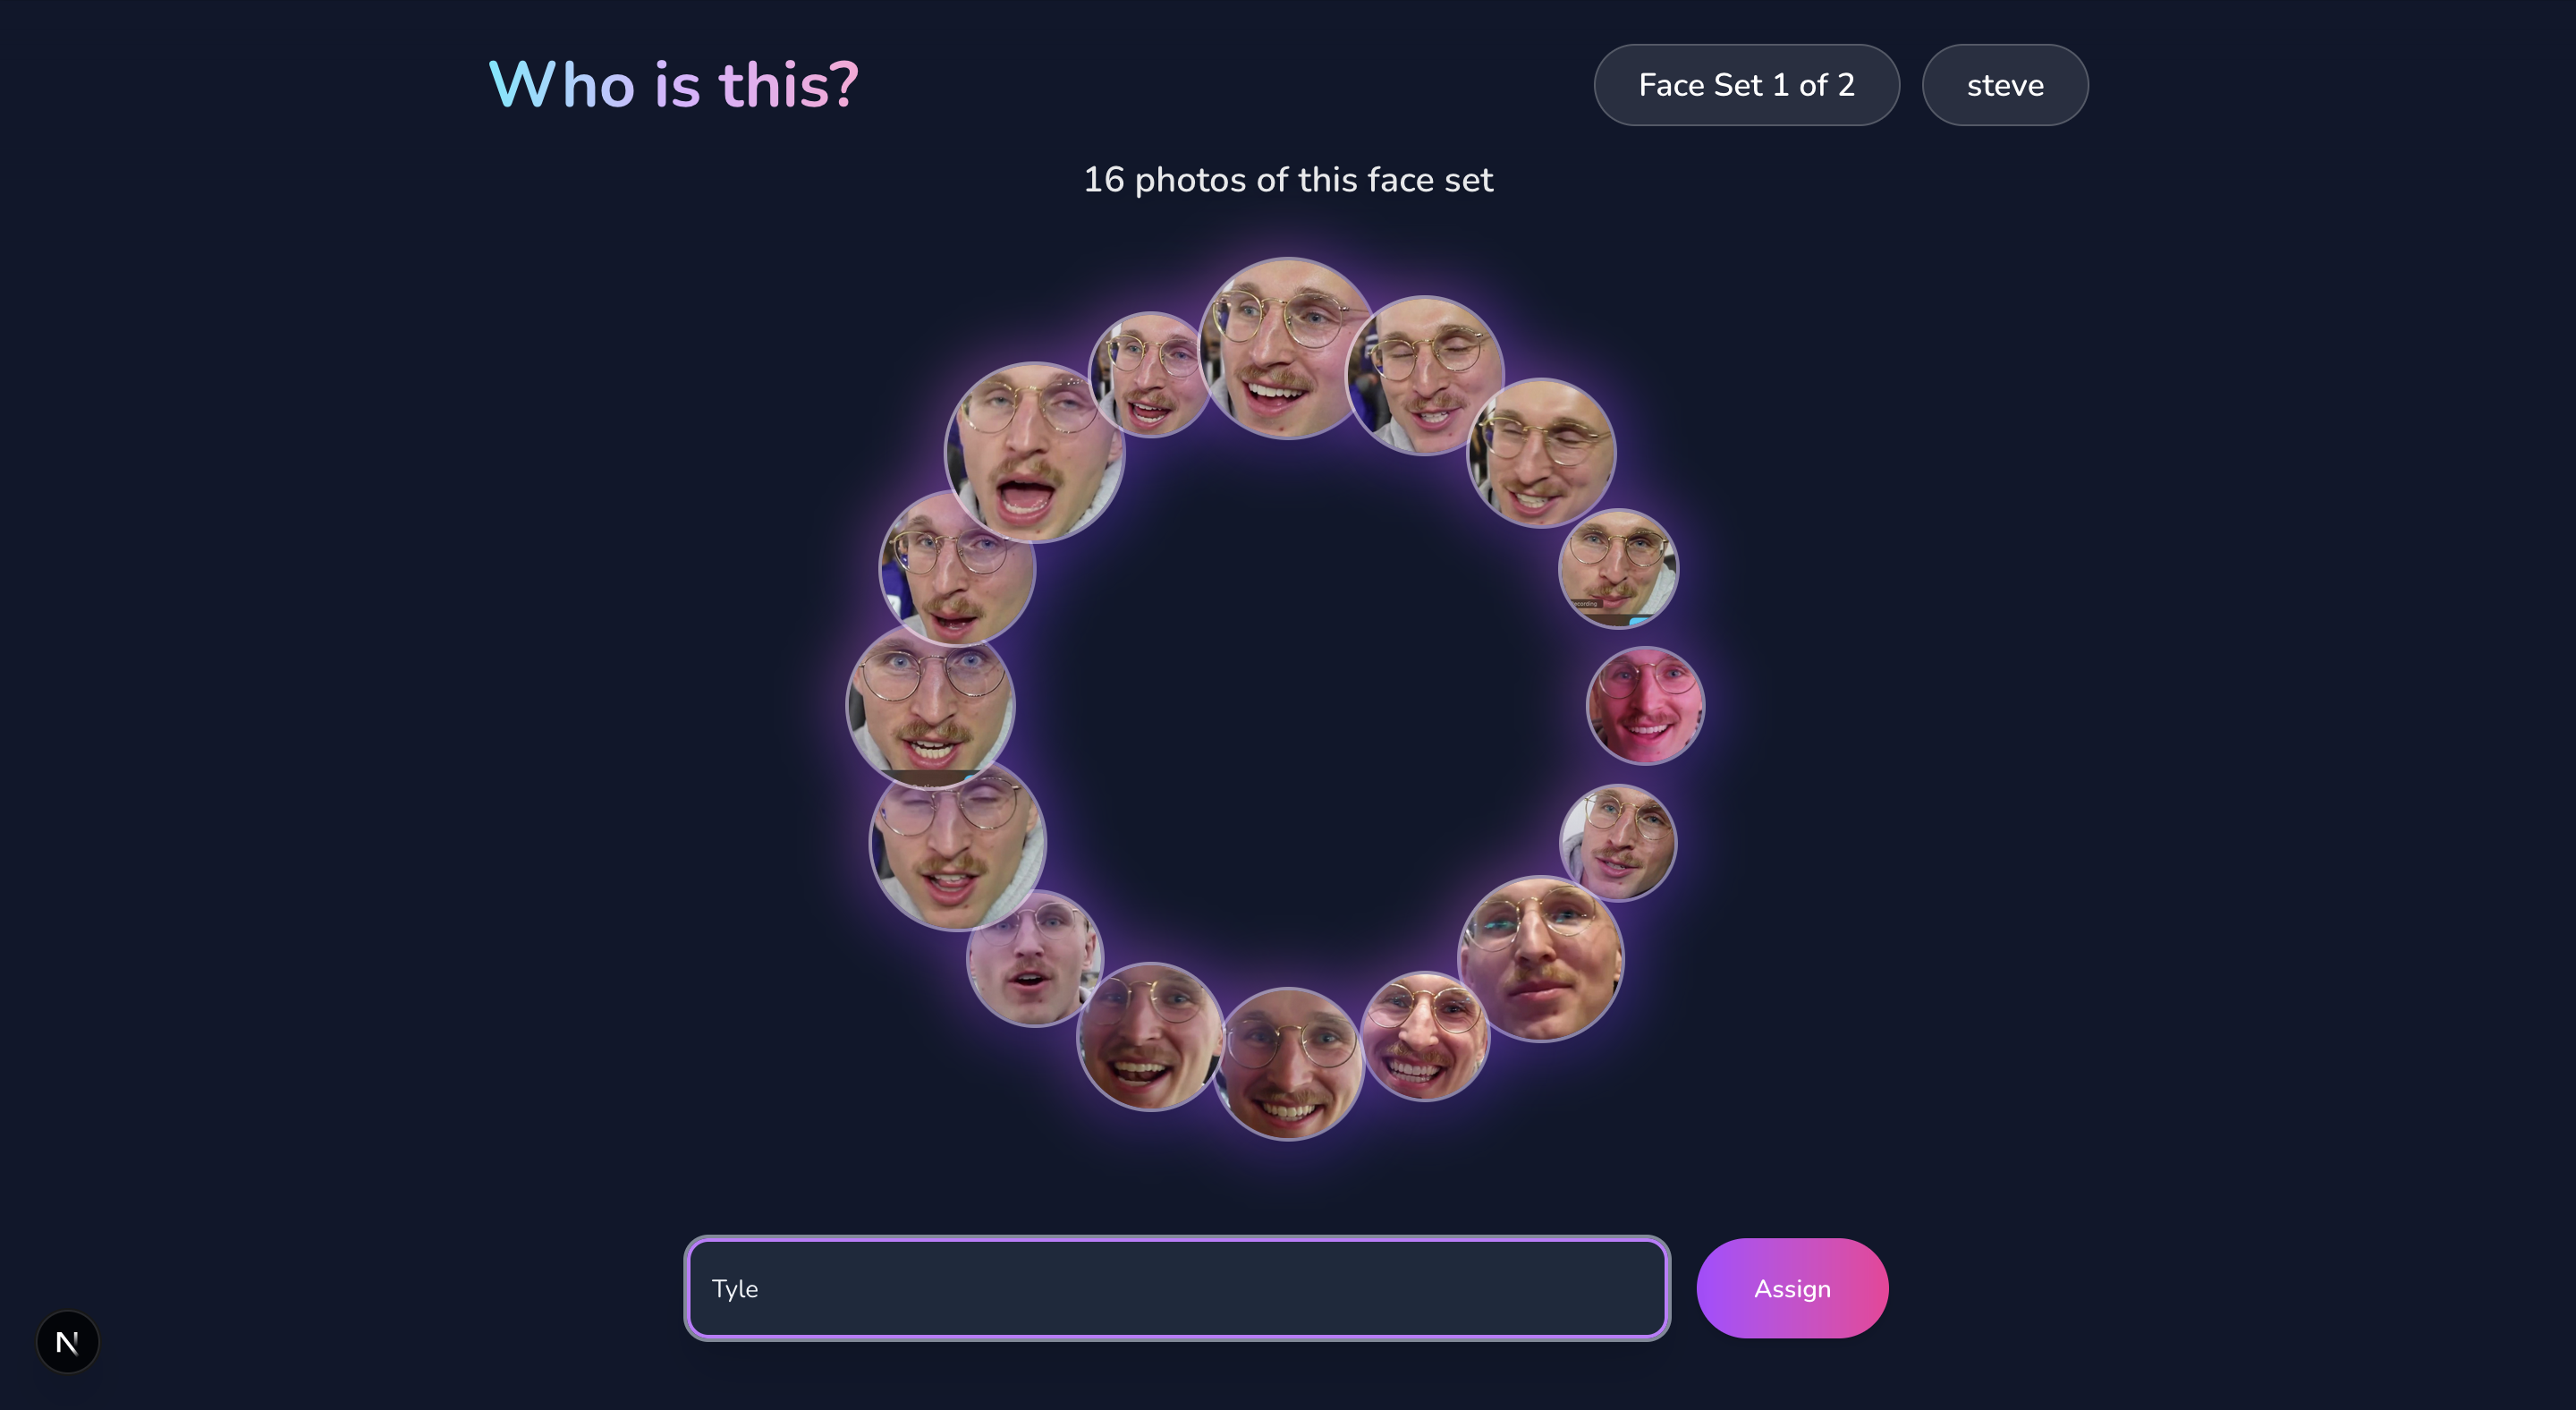Select the small tilted-head laughing thumbnail near the bottom
Image resolution: width=2576 pixels, height=1410 pixels.
[x=1425, y=1037]
